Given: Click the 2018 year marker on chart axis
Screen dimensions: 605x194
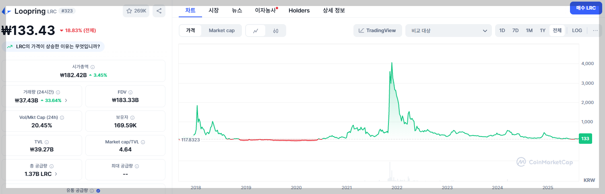Looking at the screenshot, I should (196, 188).
